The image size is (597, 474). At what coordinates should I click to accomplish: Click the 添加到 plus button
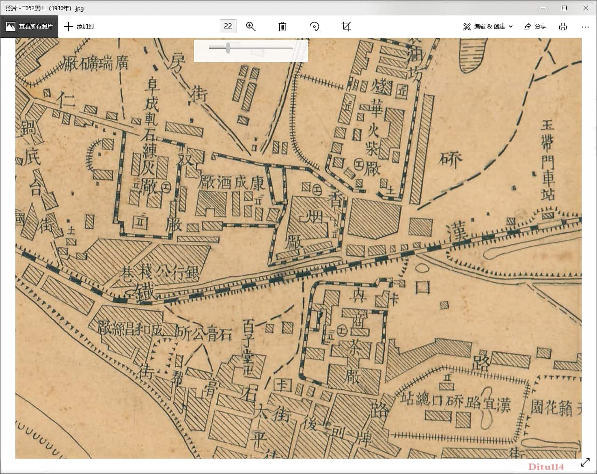(78, 27)
